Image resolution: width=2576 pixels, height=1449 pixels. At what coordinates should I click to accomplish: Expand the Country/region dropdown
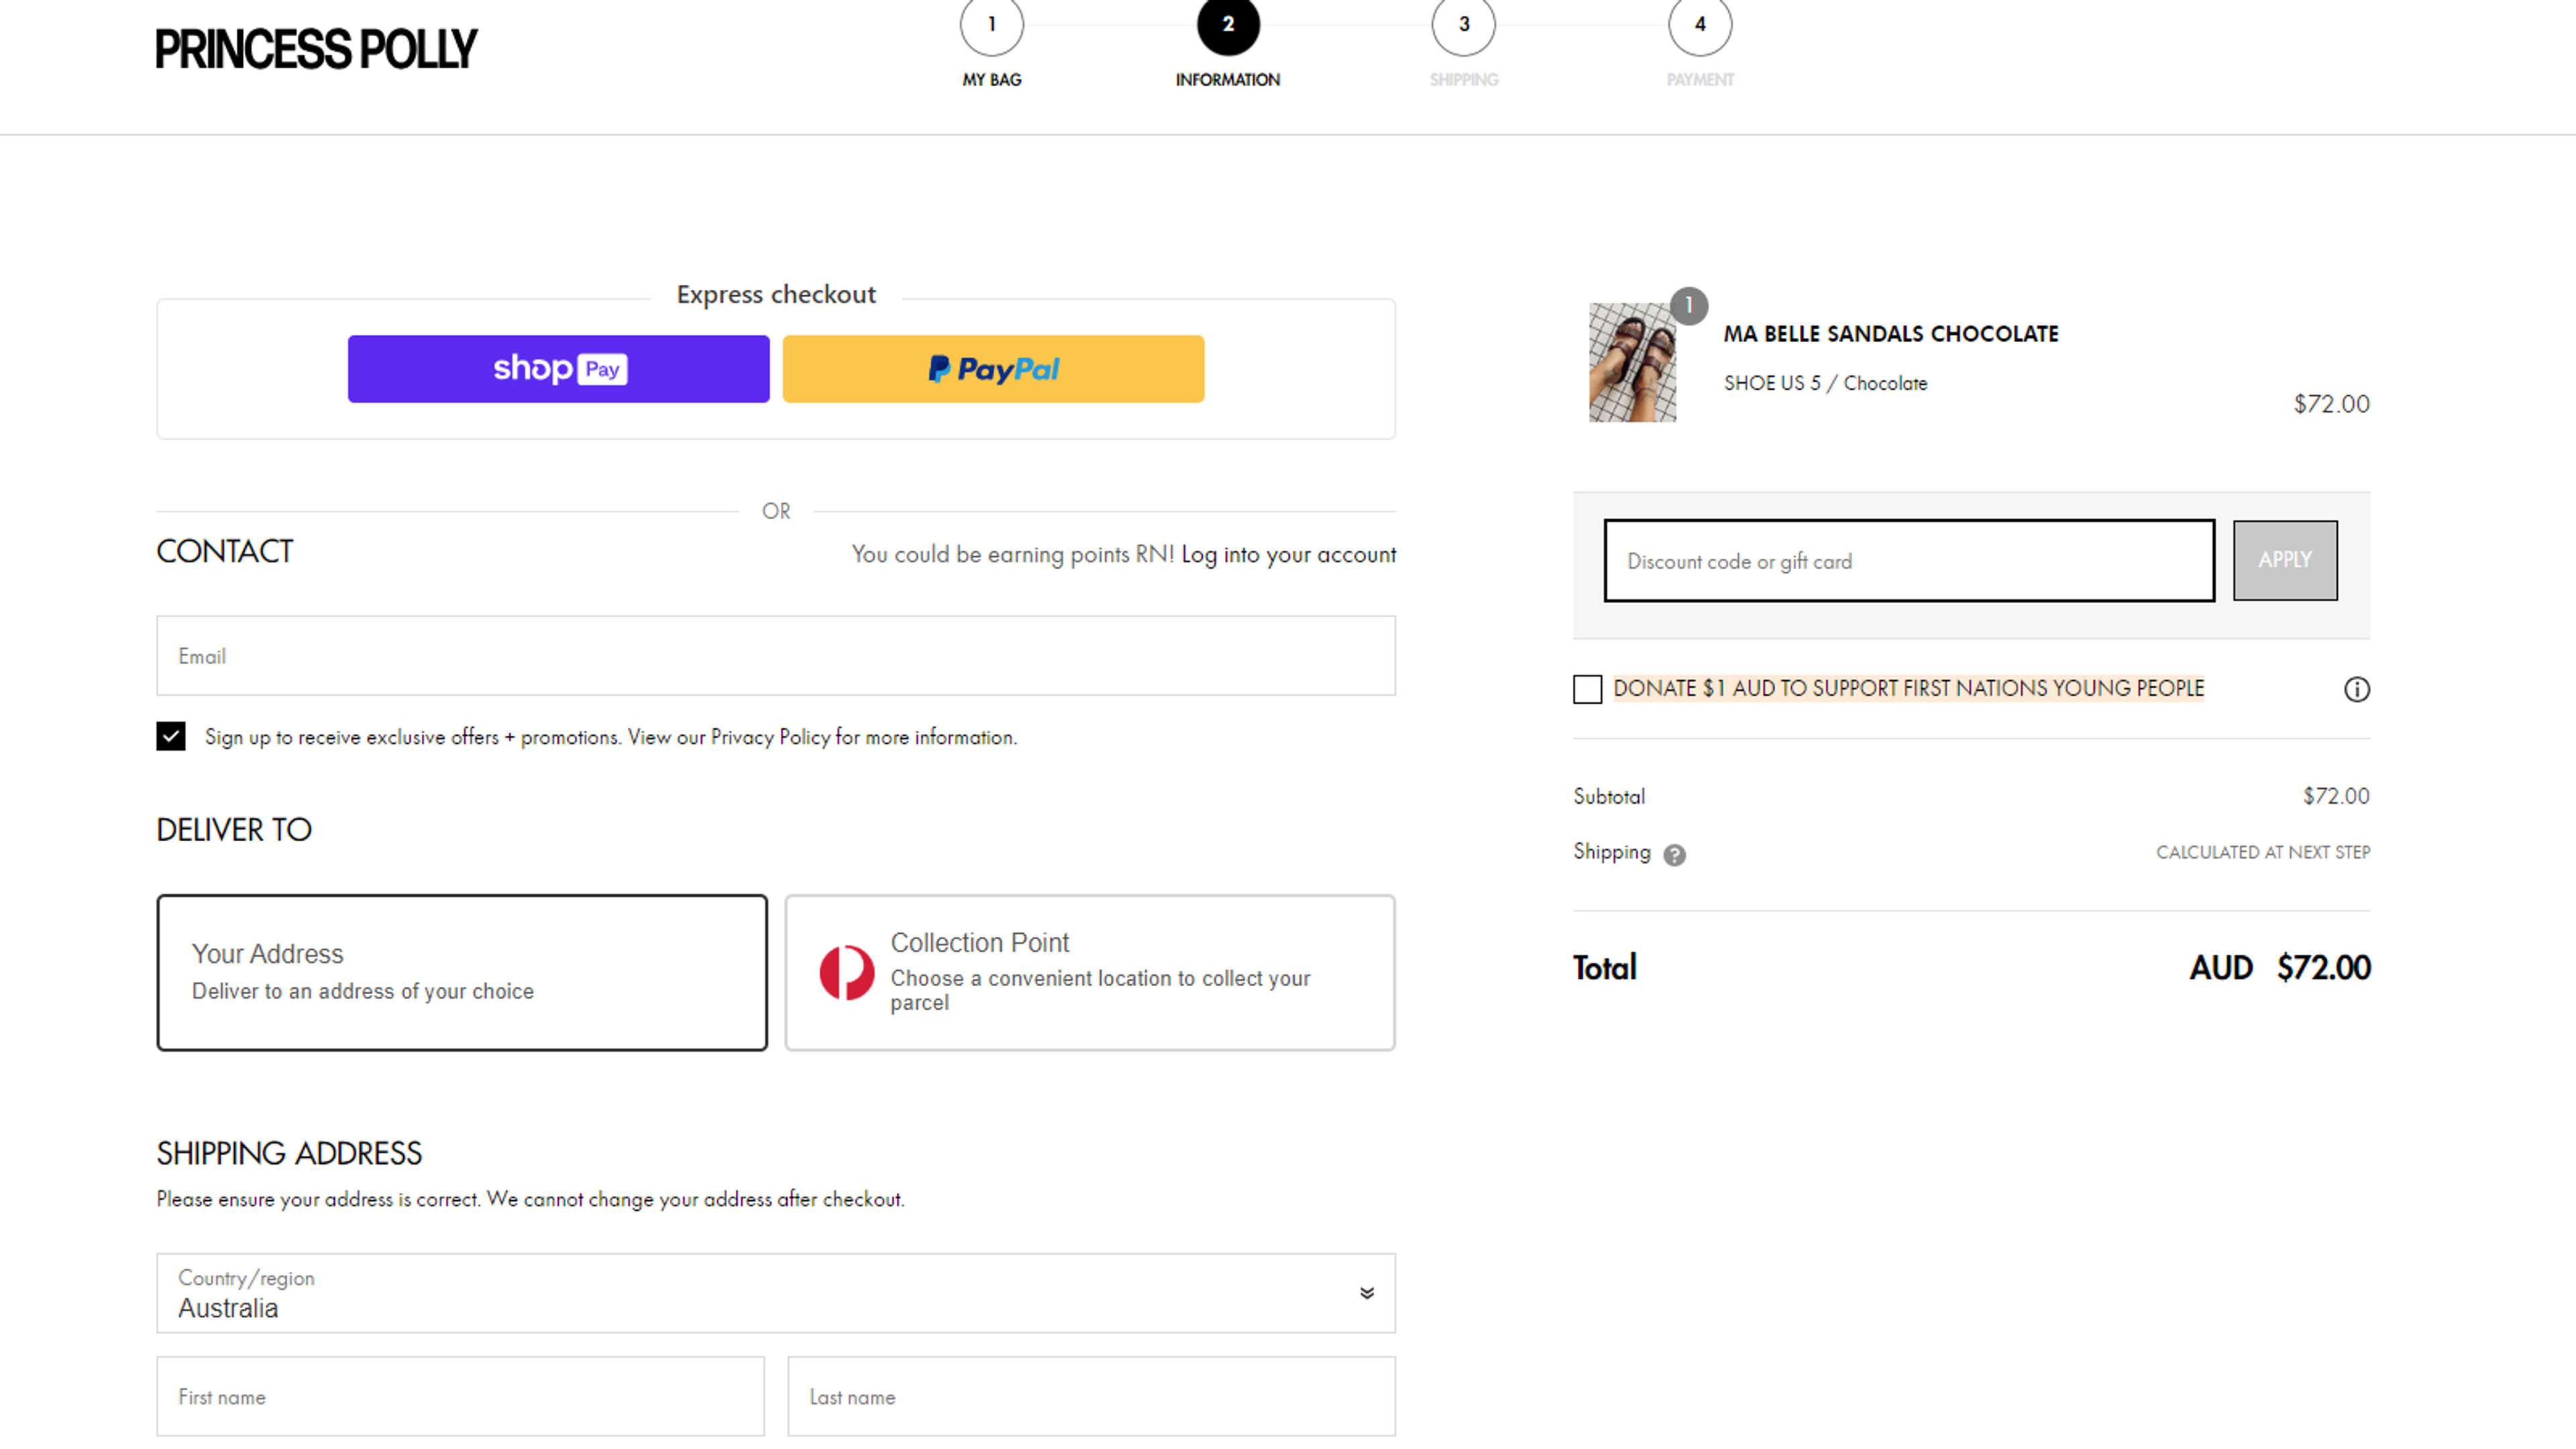pos(775,1293)
